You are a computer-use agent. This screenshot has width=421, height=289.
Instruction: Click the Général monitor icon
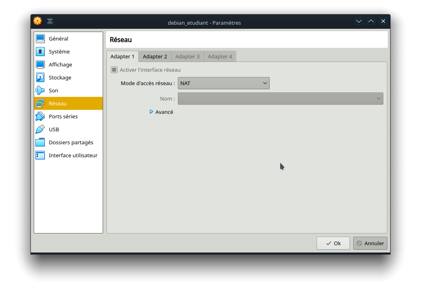tap(40, 39)
